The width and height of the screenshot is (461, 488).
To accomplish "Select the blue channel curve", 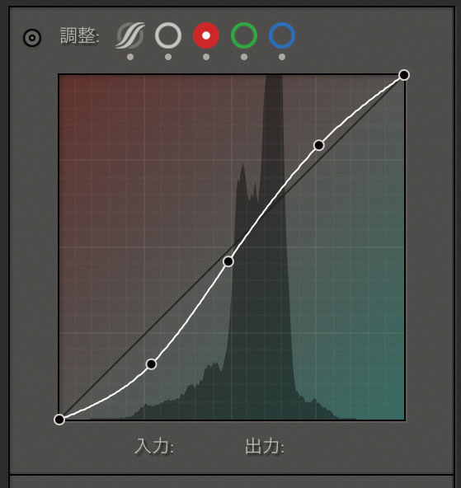I will click(x=282, y=35).
